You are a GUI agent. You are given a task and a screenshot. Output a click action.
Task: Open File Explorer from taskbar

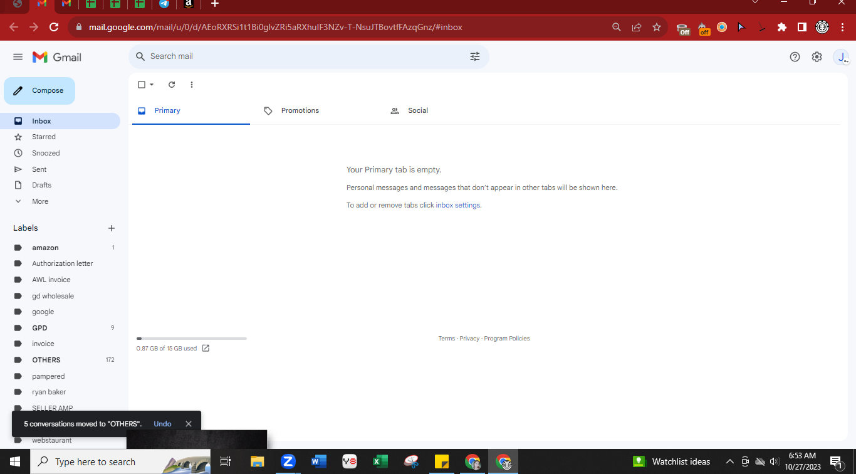coord(257,461)
